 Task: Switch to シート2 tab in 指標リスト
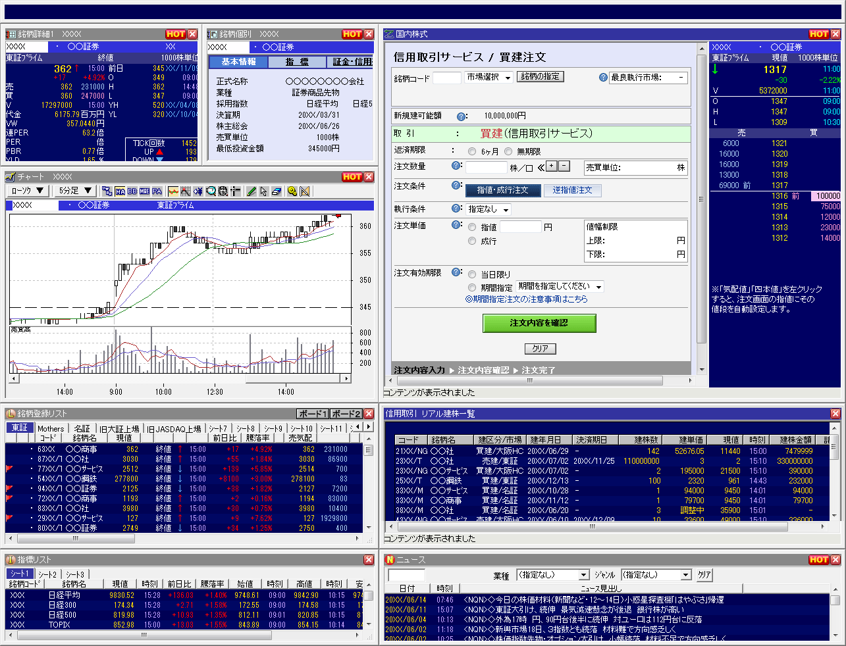tap(47, 574)
